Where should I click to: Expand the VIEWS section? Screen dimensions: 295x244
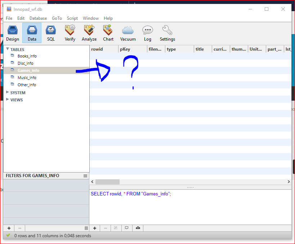click(8, 100)
